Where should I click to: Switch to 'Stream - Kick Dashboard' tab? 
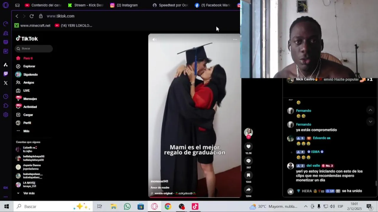[86, 5]
